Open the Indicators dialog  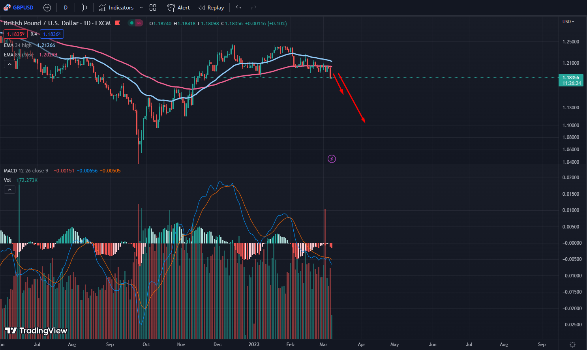pyautogui.click(x=116, y=7)
